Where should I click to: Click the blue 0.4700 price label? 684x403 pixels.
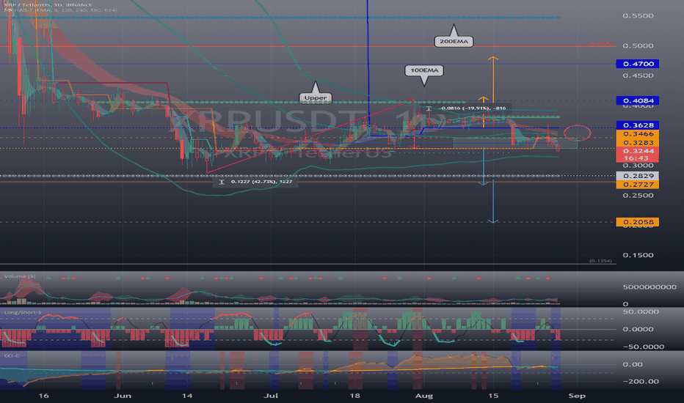[637, 64]
